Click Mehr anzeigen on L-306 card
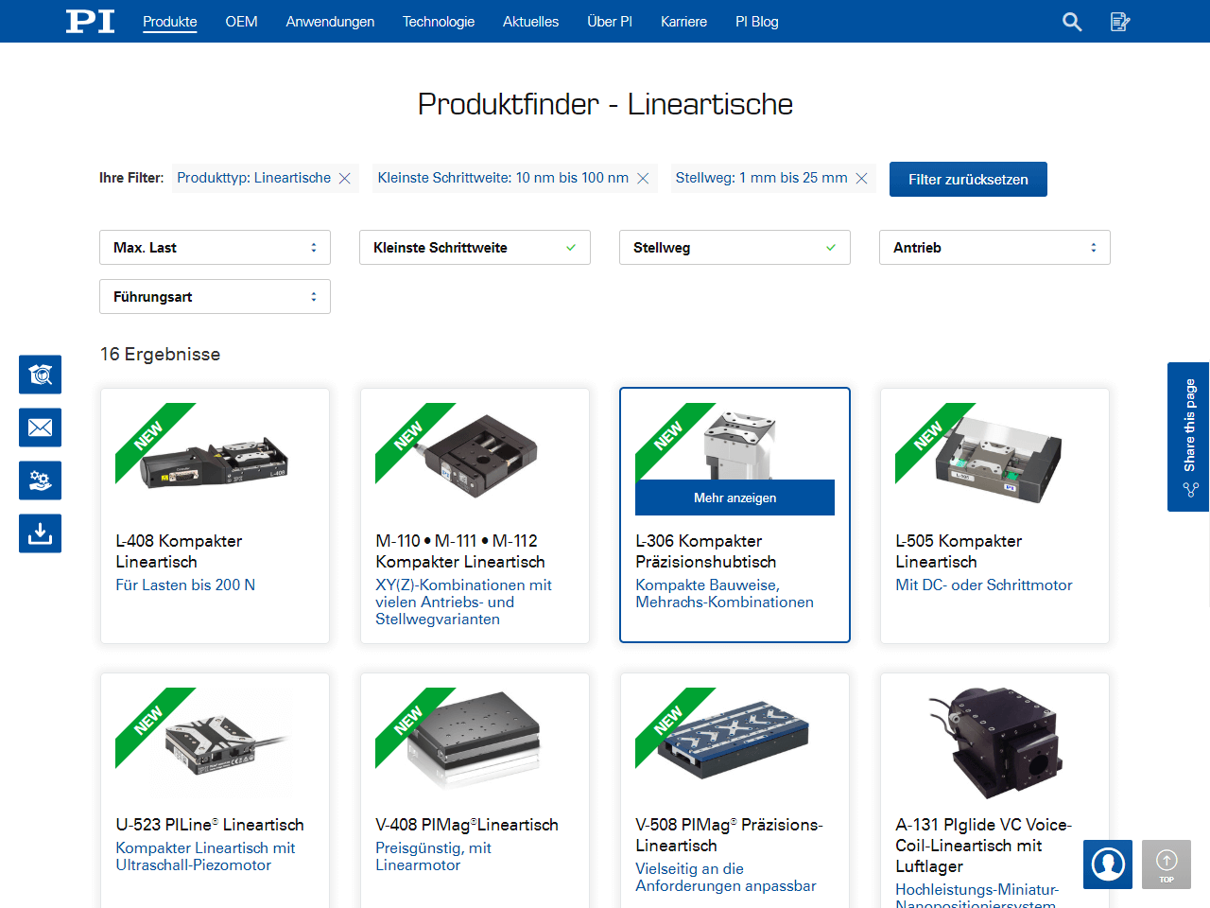 coord(735,498)
